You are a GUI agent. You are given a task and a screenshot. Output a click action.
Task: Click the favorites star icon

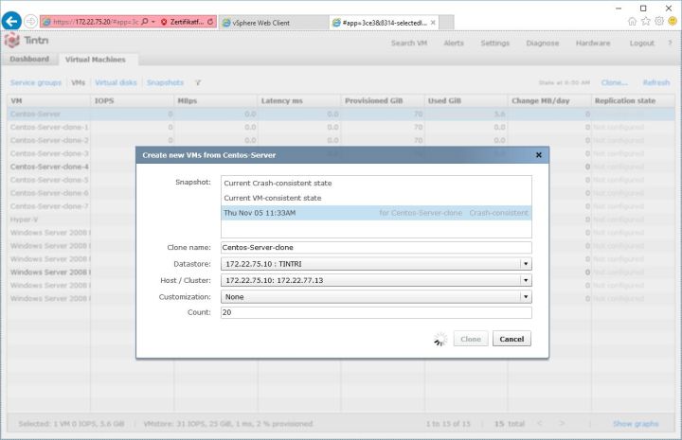[645, 21]
